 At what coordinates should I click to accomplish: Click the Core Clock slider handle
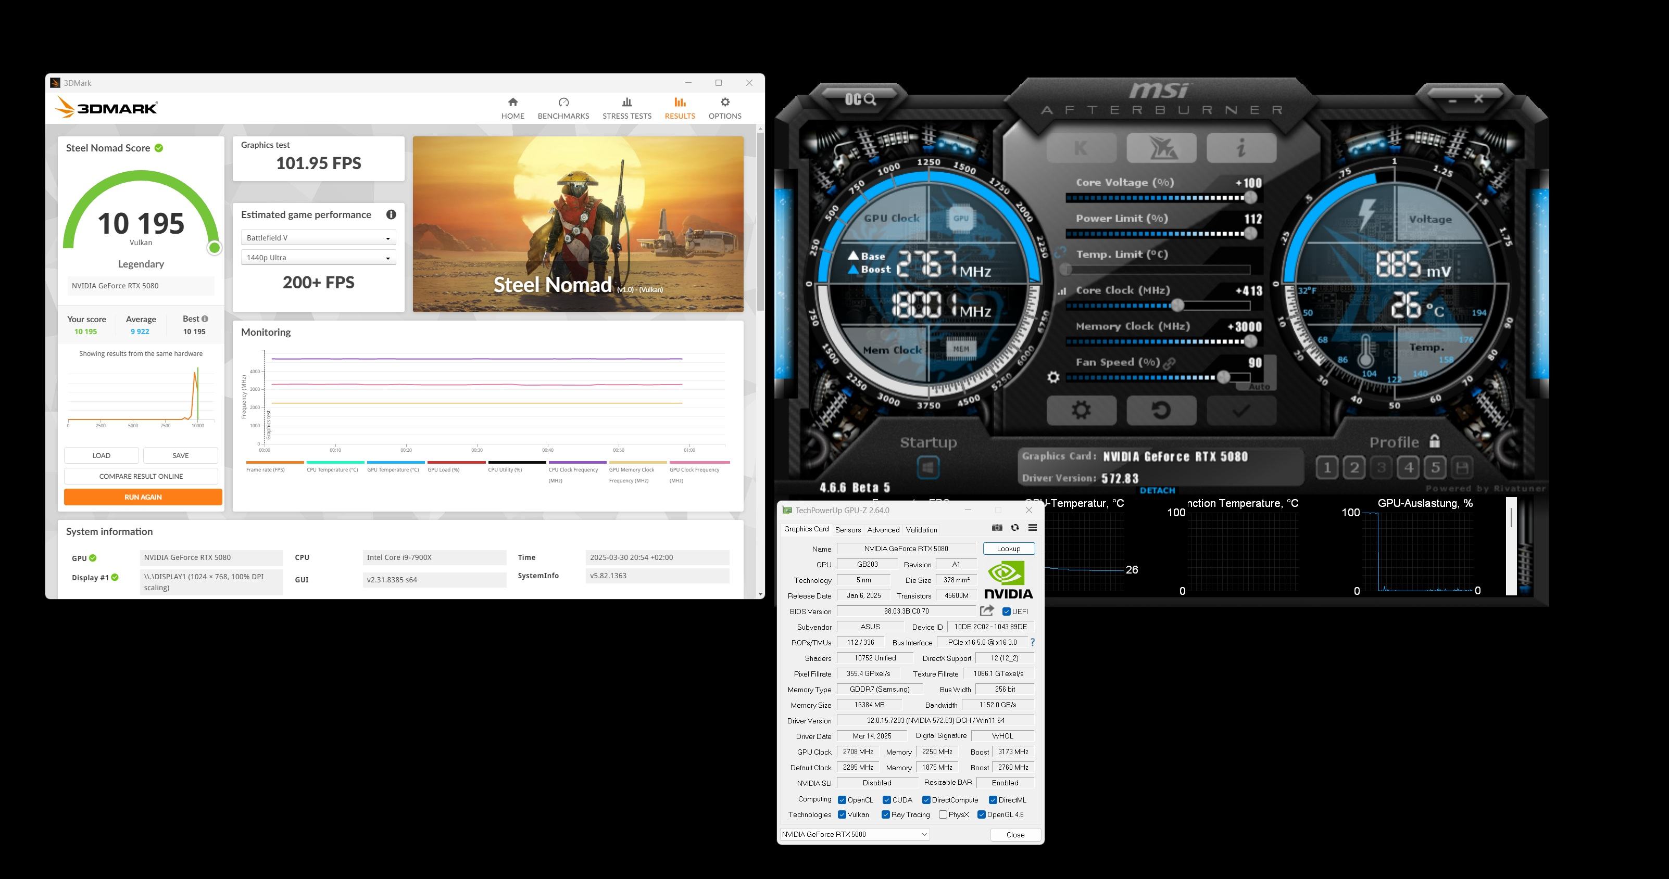[1177, 305]
